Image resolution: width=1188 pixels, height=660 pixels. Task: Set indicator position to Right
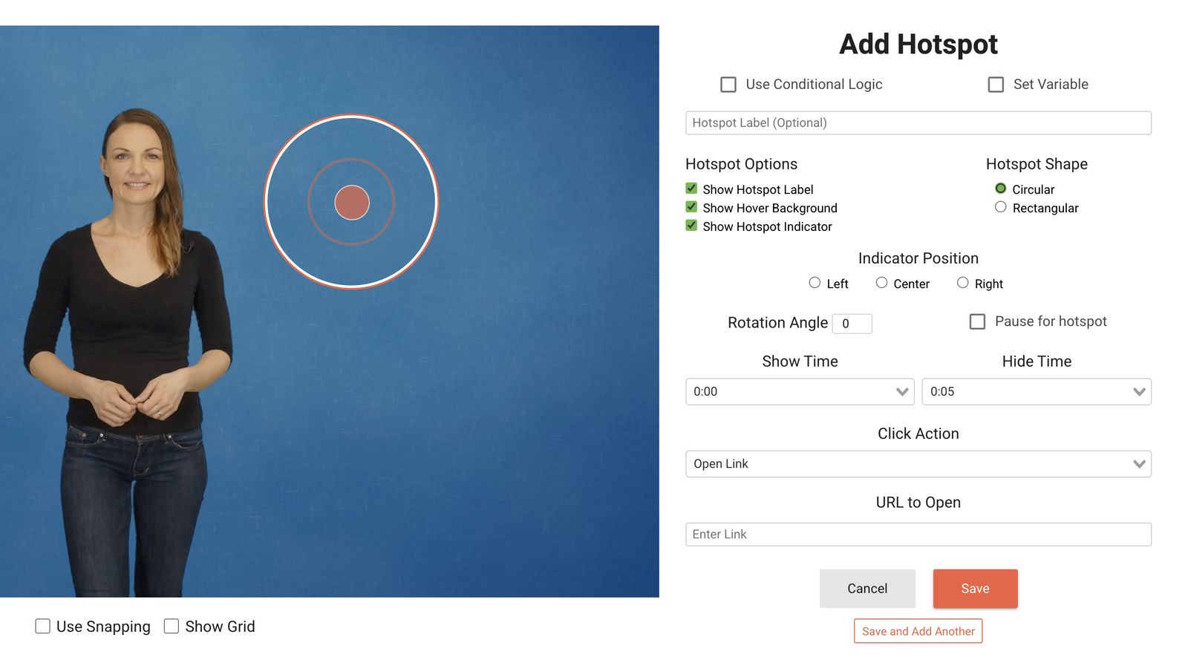pos(962,283)
